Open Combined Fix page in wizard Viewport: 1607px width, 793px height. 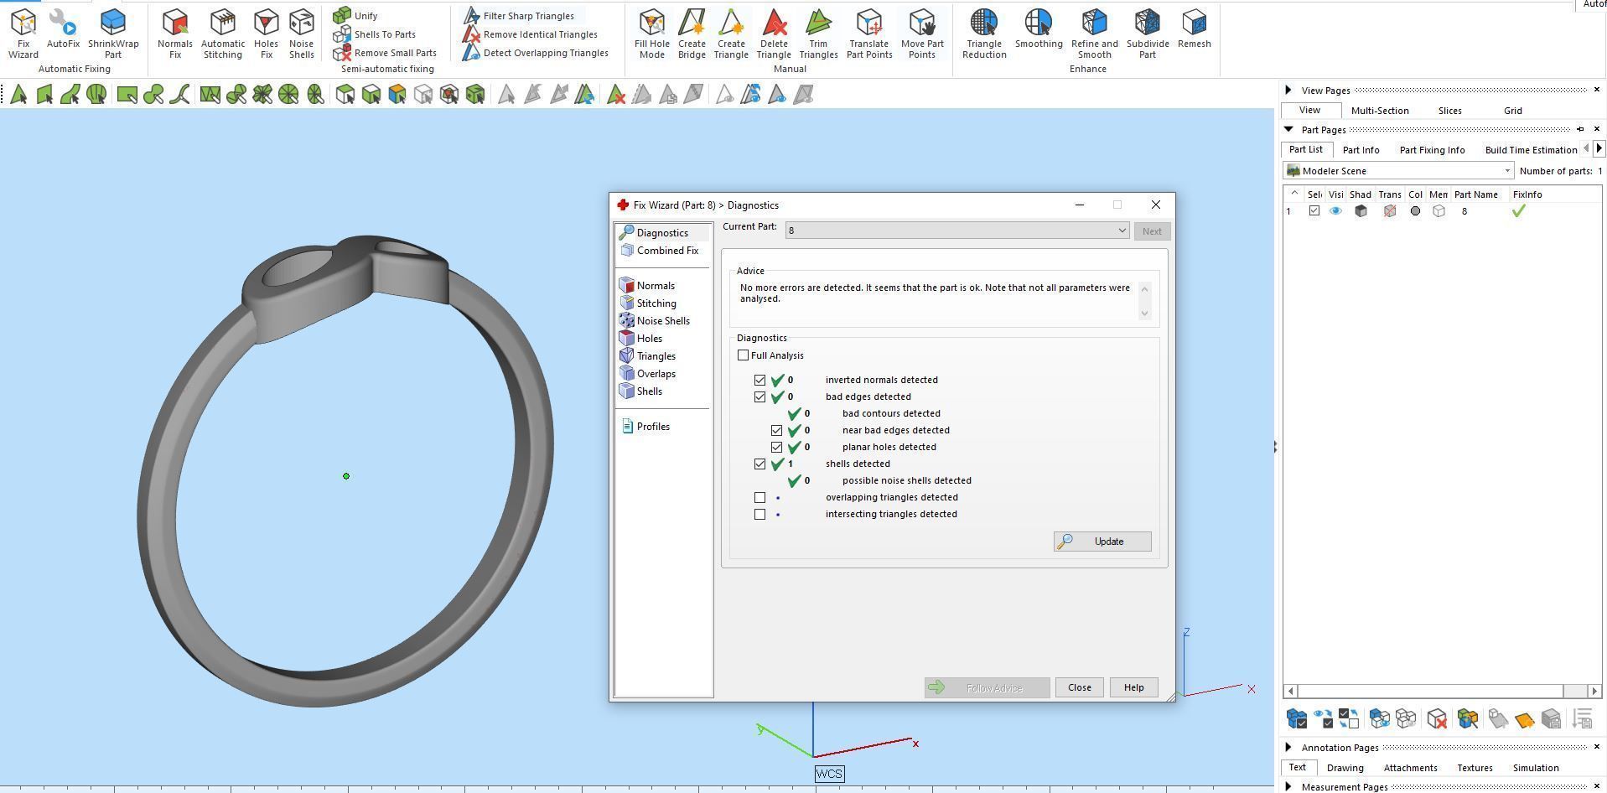click(x=660, y=251)
